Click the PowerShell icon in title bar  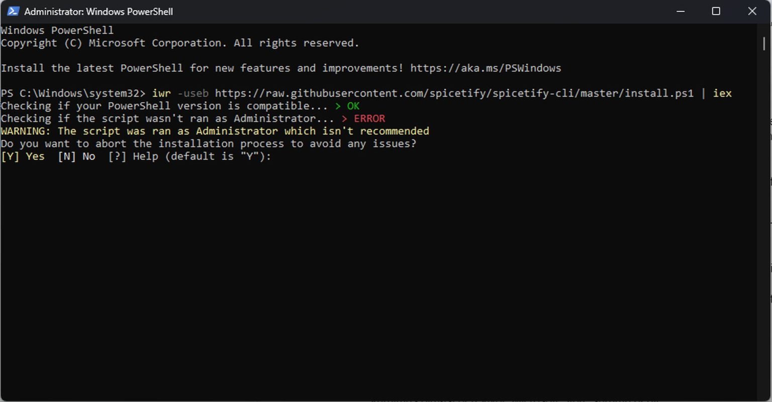pos(13,11)
